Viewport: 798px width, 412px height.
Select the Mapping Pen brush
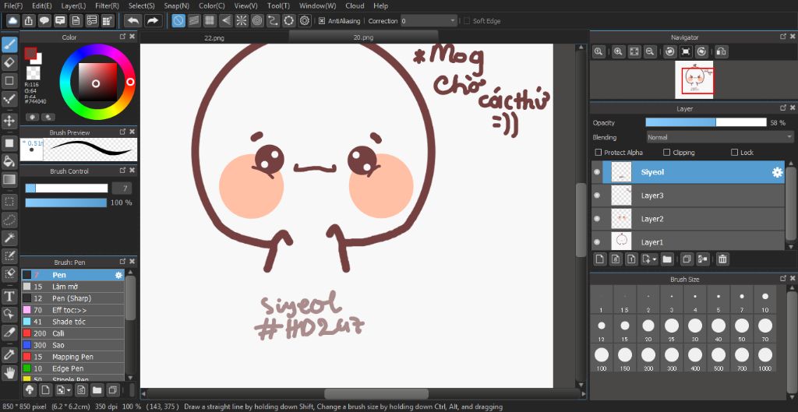72,357
